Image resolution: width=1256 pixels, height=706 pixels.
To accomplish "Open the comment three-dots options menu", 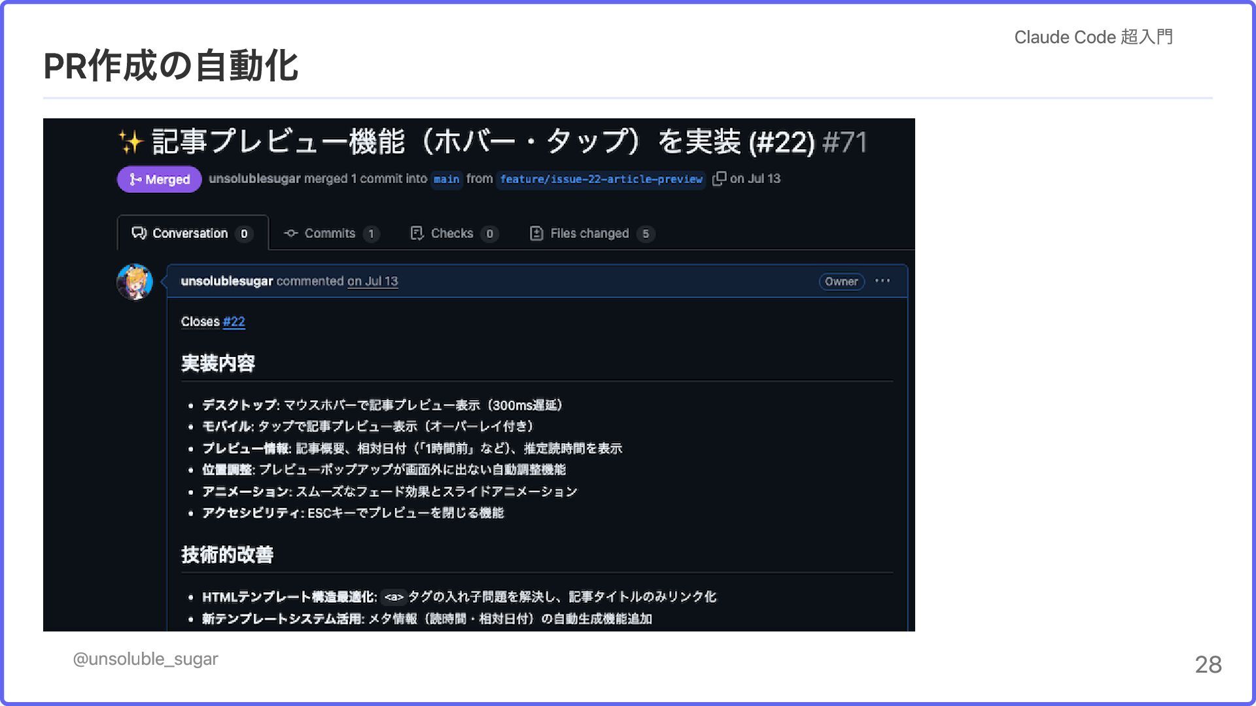I will 882,281.
